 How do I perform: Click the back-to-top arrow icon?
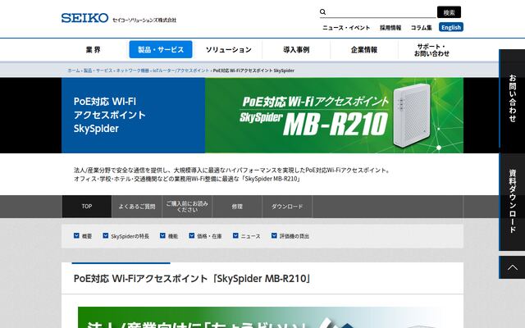click(512, 267)
